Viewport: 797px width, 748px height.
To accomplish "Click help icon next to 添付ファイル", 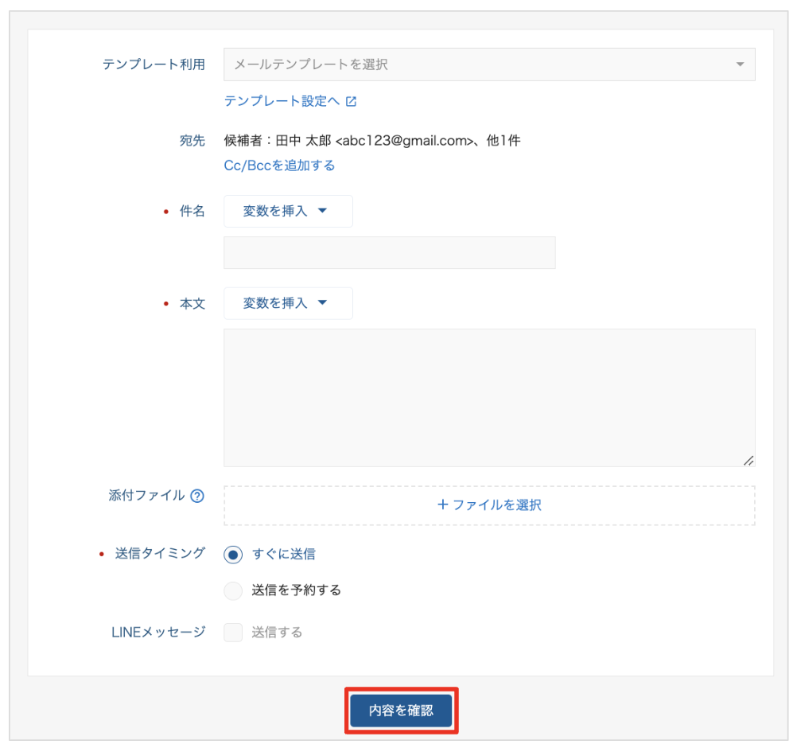I will (197, 496).
